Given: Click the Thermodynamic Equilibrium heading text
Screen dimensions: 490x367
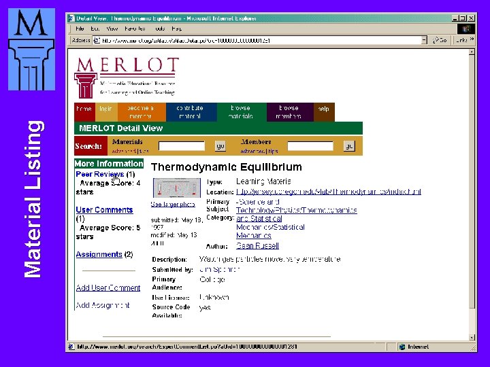Looking at the screenshot, I should [226, 167].
